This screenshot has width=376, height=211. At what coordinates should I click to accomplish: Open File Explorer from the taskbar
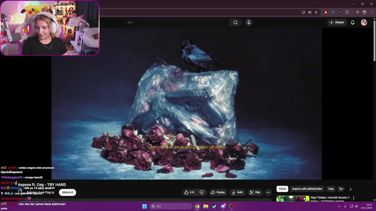[206, 206]
